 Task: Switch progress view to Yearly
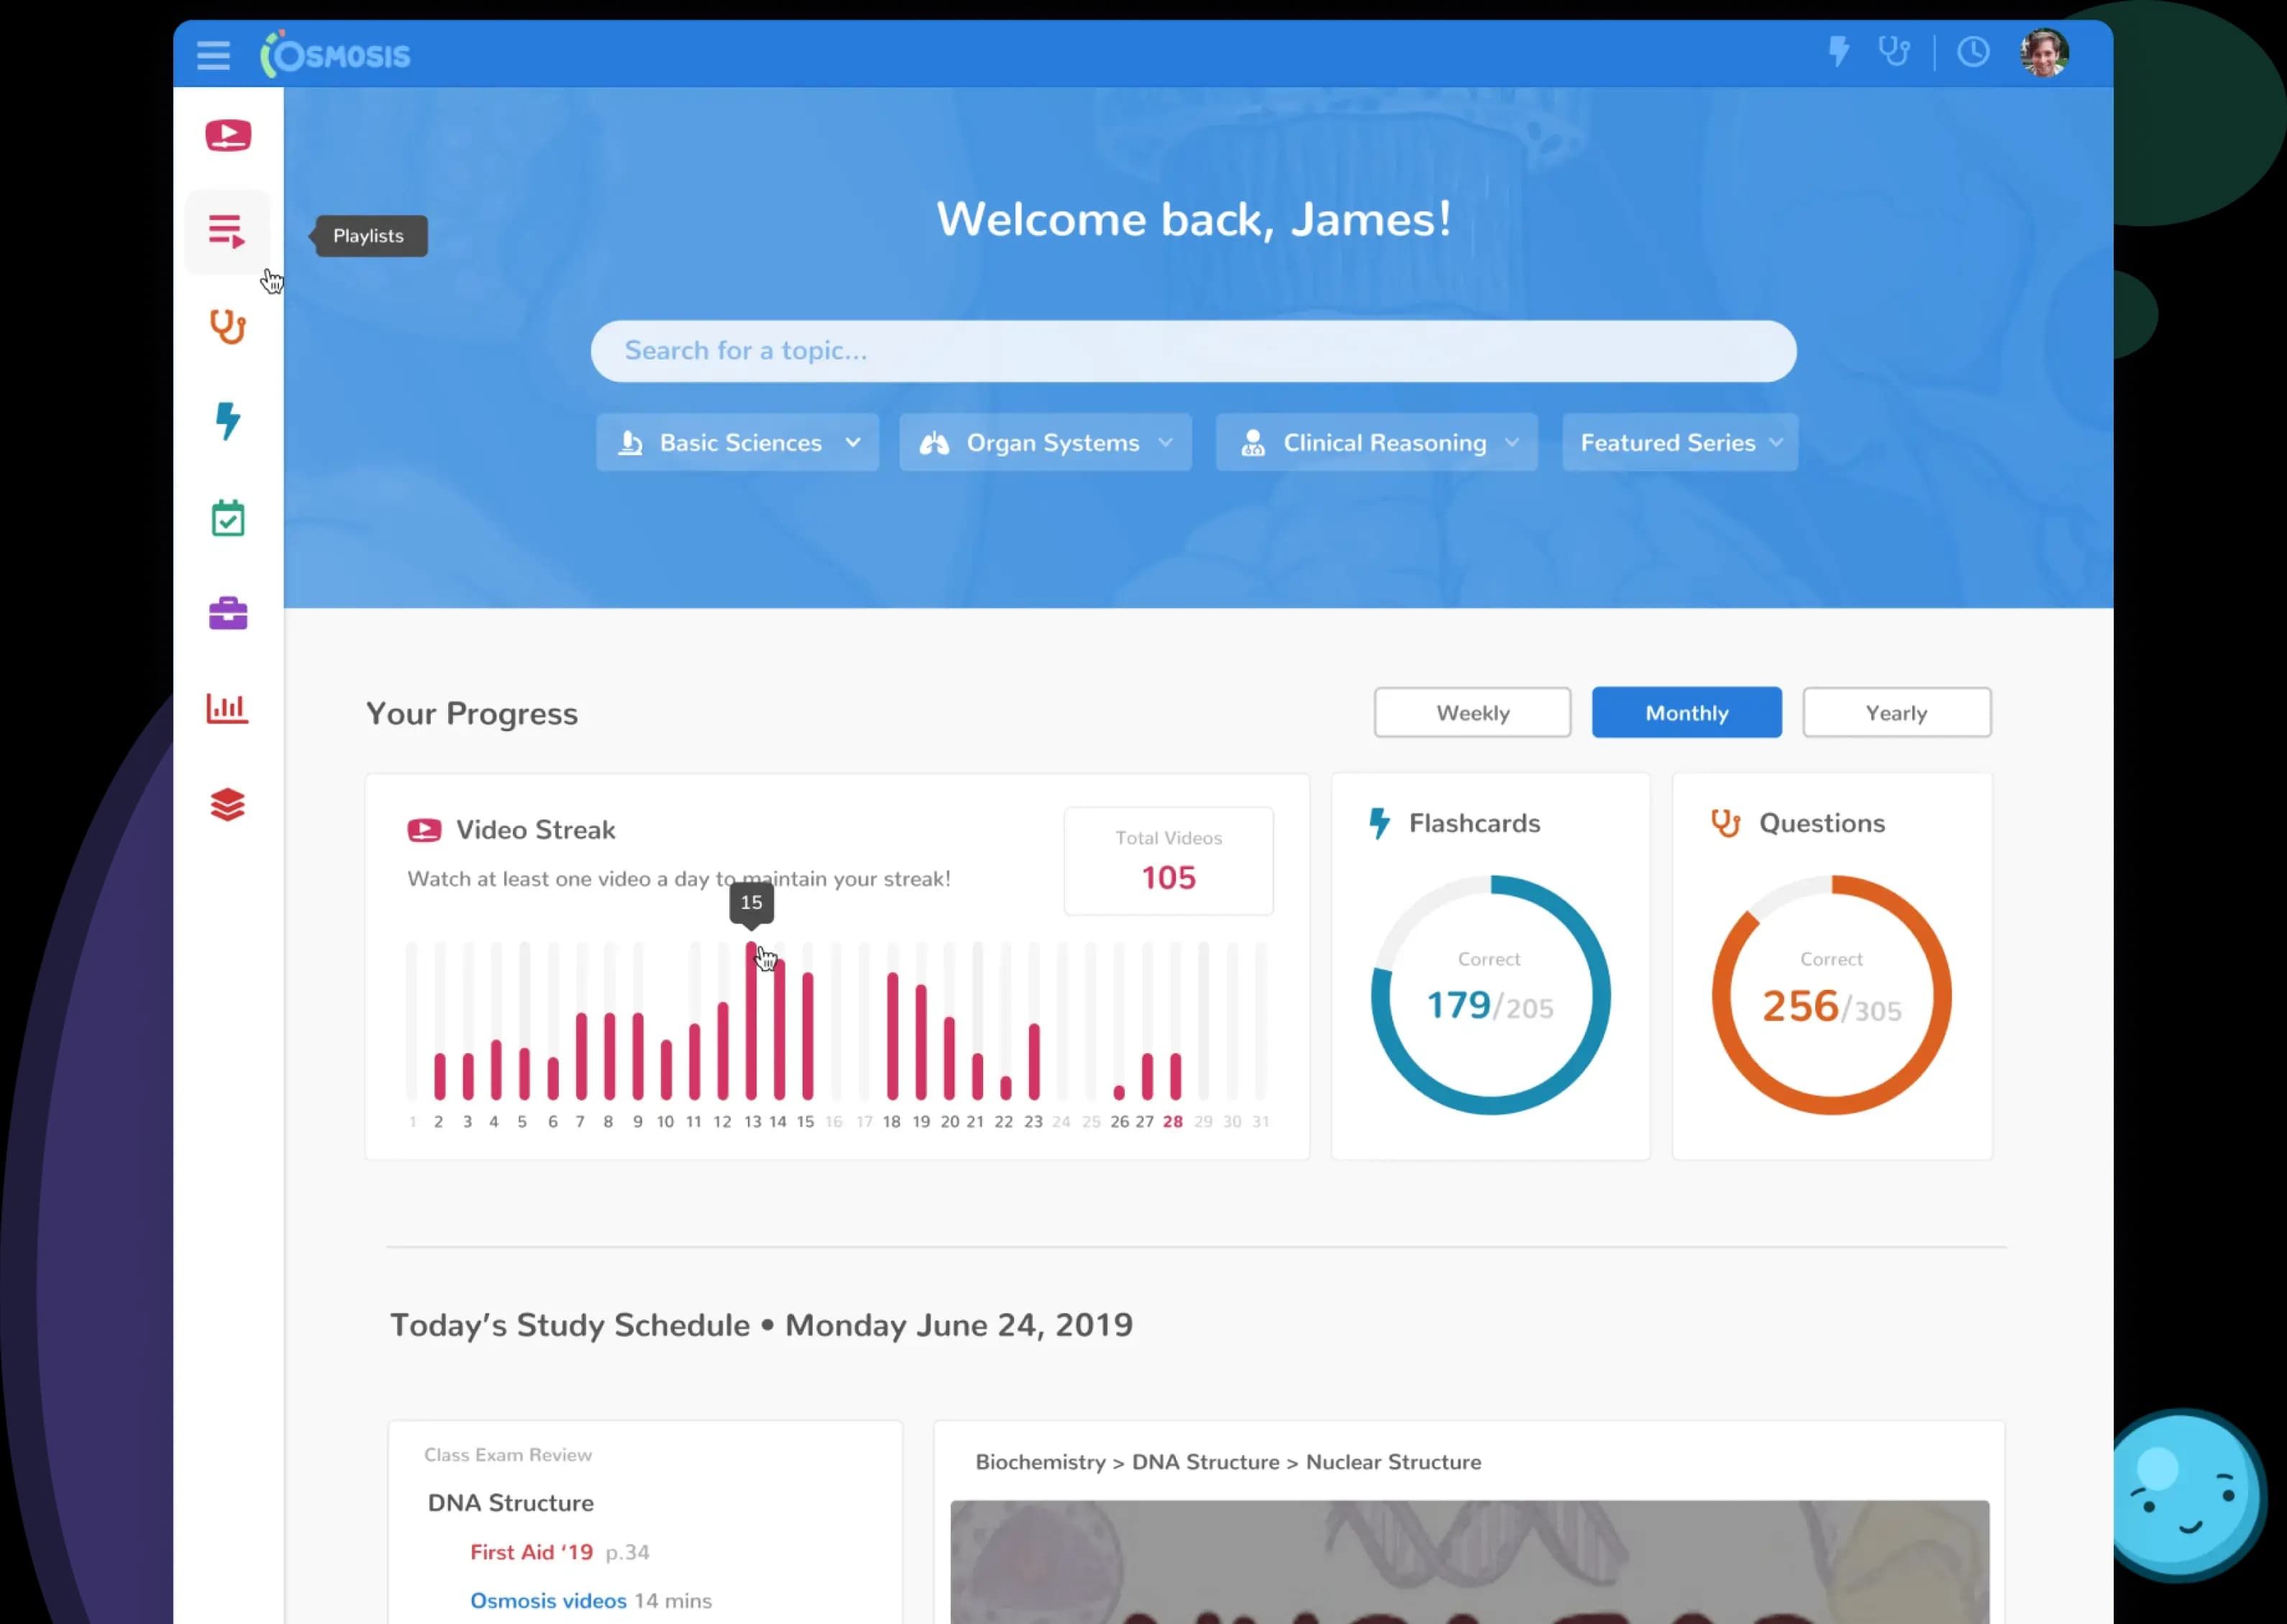point(1896,712)
